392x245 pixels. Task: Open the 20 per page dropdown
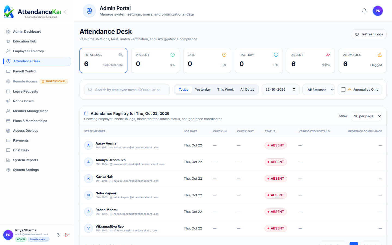(x=366, y=116)
